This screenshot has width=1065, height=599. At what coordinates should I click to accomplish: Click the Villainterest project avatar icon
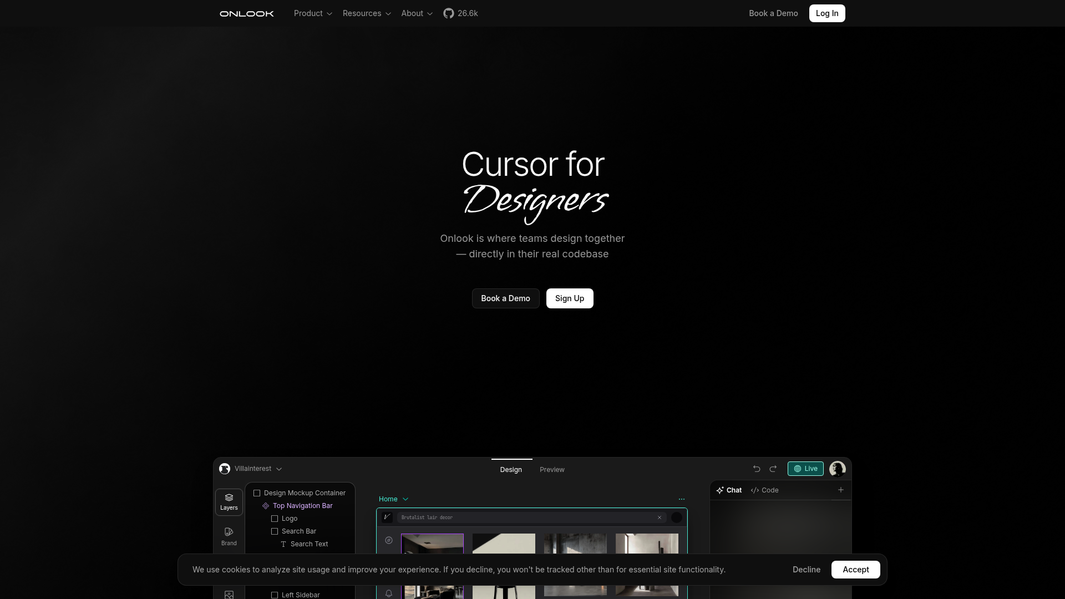pyautogui.click(x=225, y=469)
